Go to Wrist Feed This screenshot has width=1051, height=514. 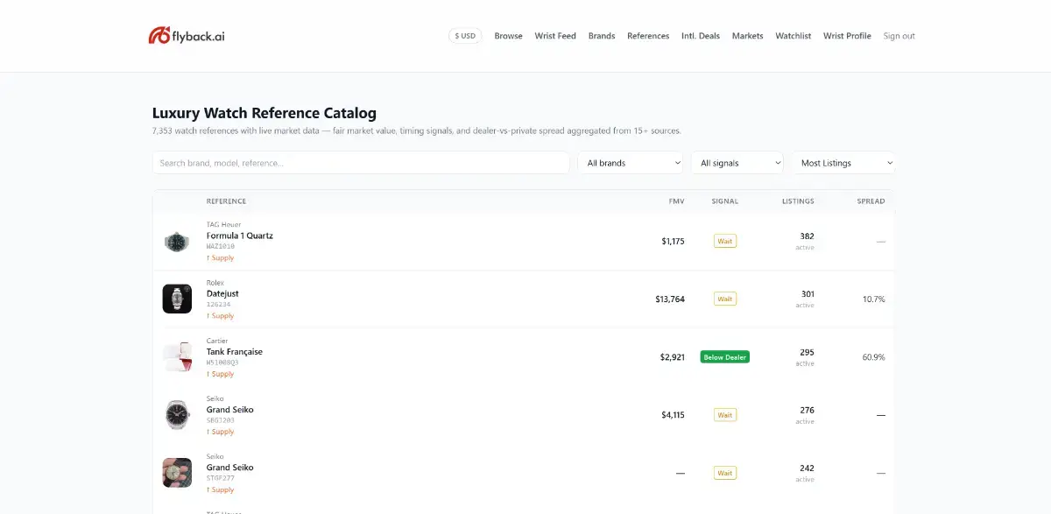pos(555,36)
